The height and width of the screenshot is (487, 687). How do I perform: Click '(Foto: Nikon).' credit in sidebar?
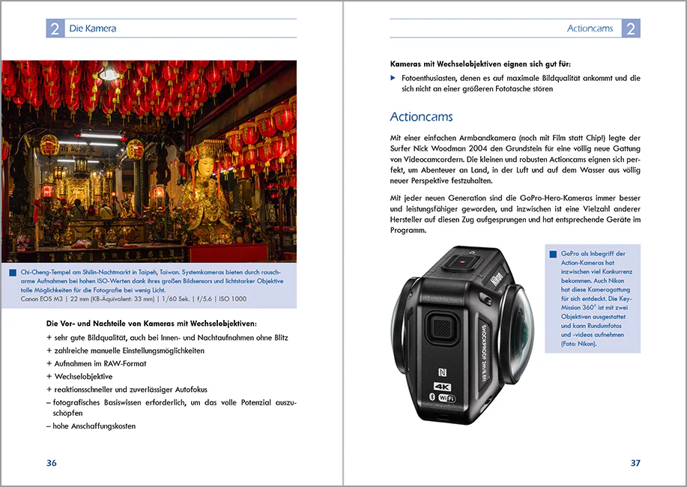579,344
